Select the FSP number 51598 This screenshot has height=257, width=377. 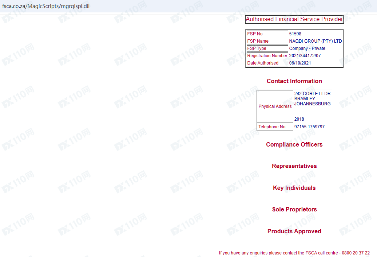(295, 34)
